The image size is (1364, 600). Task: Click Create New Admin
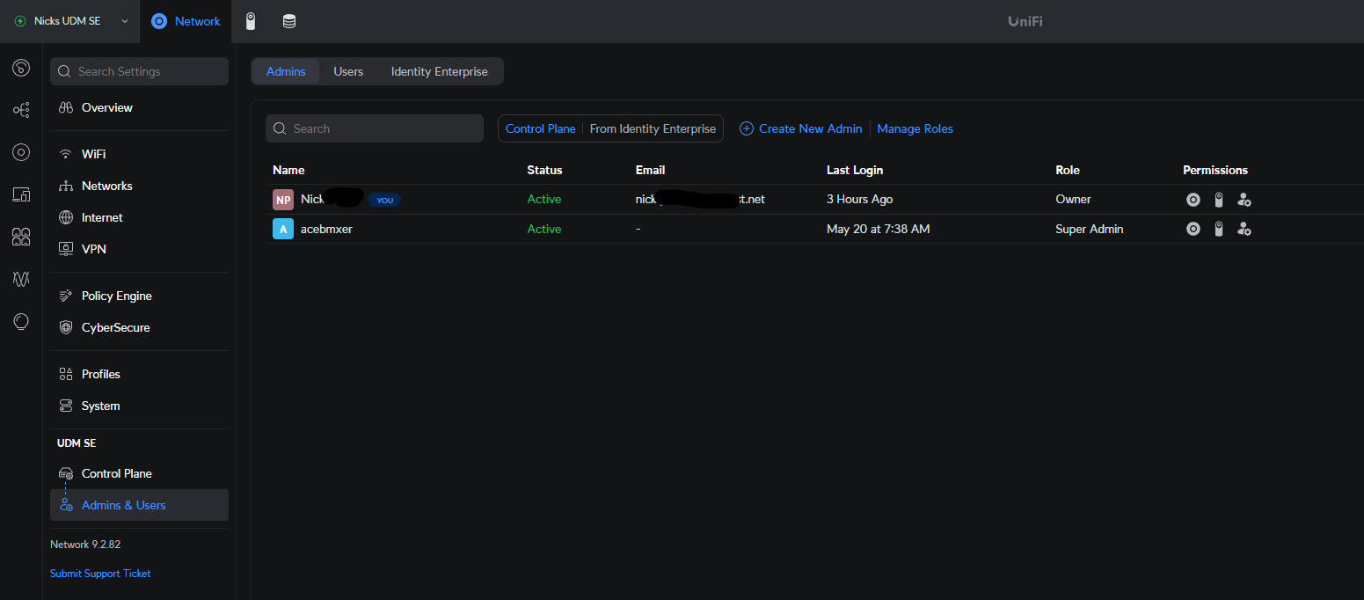(801, 128)
